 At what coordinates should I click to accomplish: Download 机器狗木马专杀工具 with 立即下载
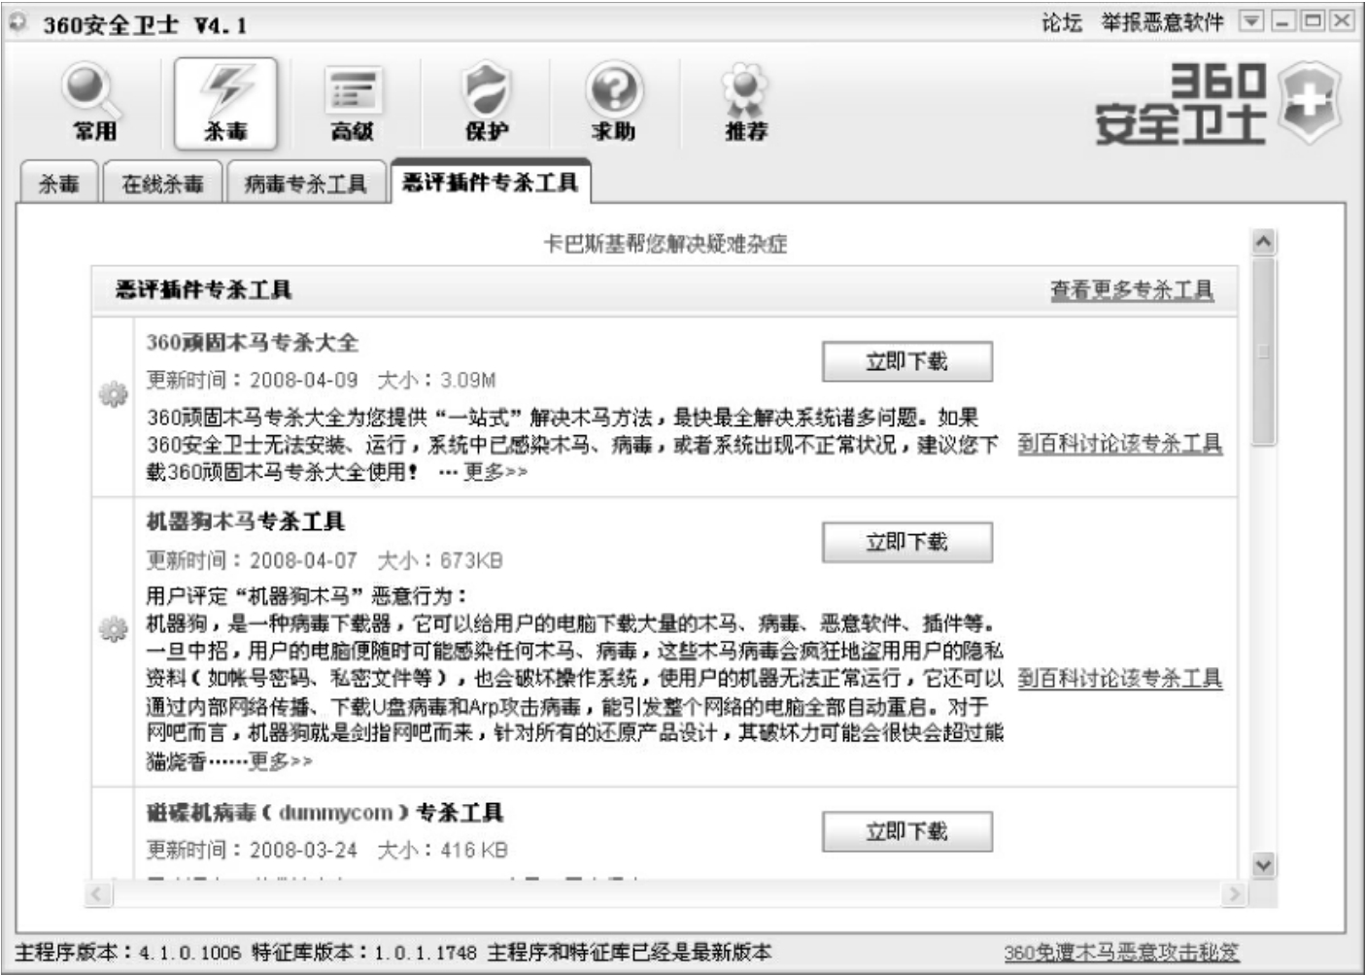pyautogui.click(x=907, y=542)
